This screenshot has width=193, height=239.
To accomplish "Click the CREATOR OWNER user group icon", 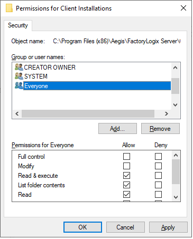I will tap(19, 67).
